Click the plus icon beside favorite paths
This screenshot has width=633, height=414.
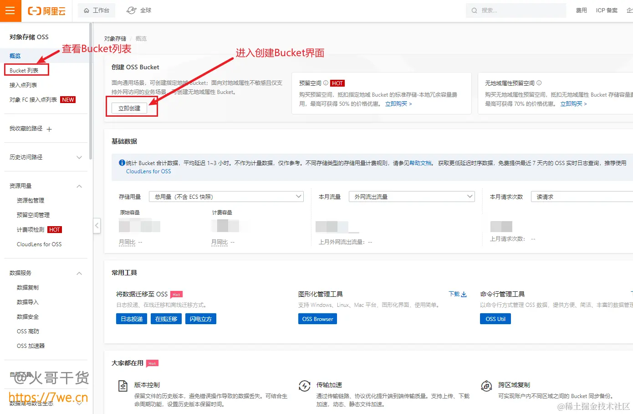[49, 129]
